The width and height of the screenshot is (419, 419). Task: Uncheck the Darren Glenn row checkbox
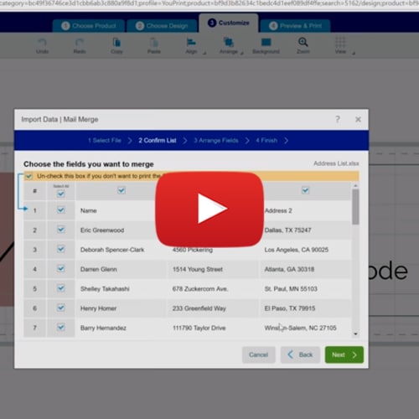point(60,269)
